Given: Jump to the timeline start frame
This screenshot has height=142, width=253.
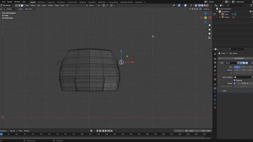Looking at the screenshot, I should coord(98,131).
